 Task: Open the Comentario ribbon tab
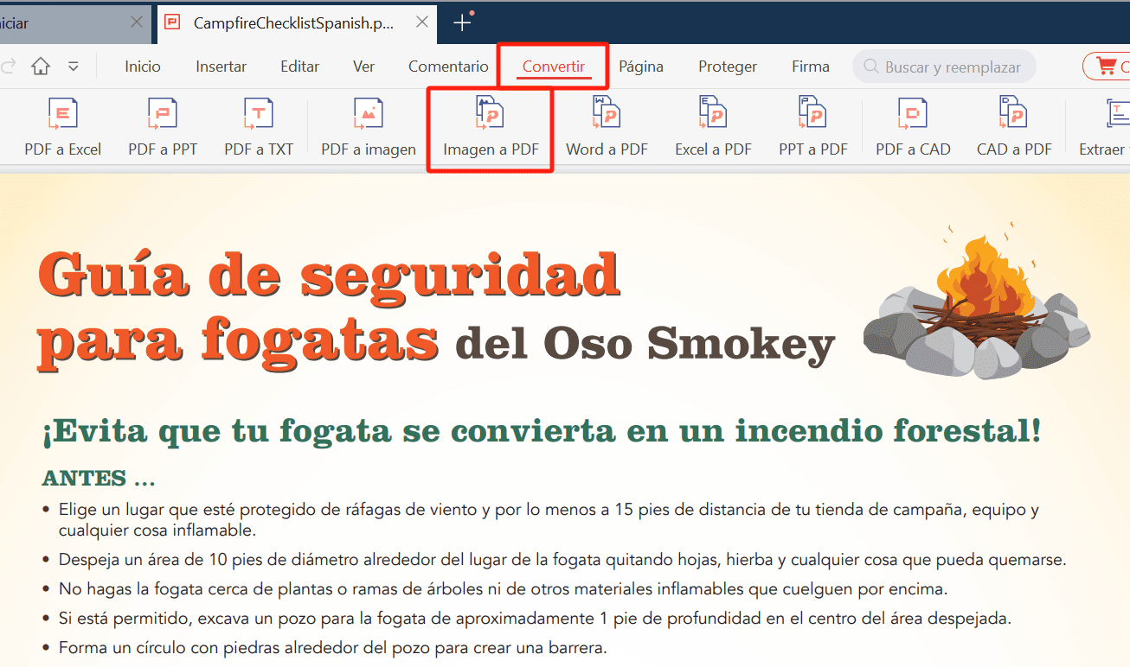pos(448,66)
